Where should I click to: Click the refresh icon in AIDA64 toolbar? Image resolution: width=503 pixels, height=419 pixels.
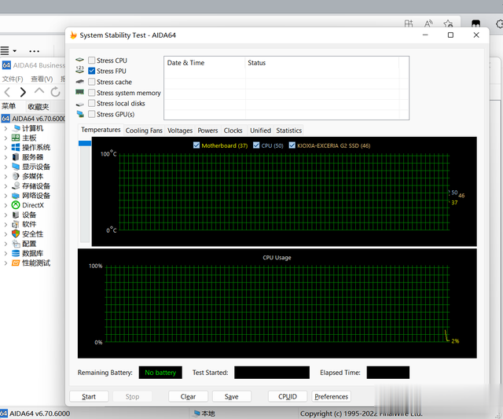point(56,92)
